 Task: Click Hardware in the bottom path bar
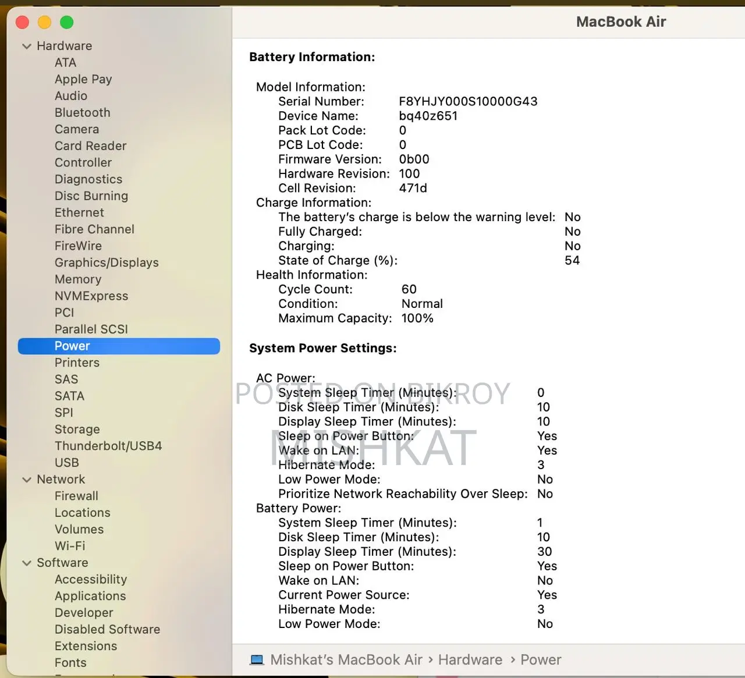pos(470,660)
